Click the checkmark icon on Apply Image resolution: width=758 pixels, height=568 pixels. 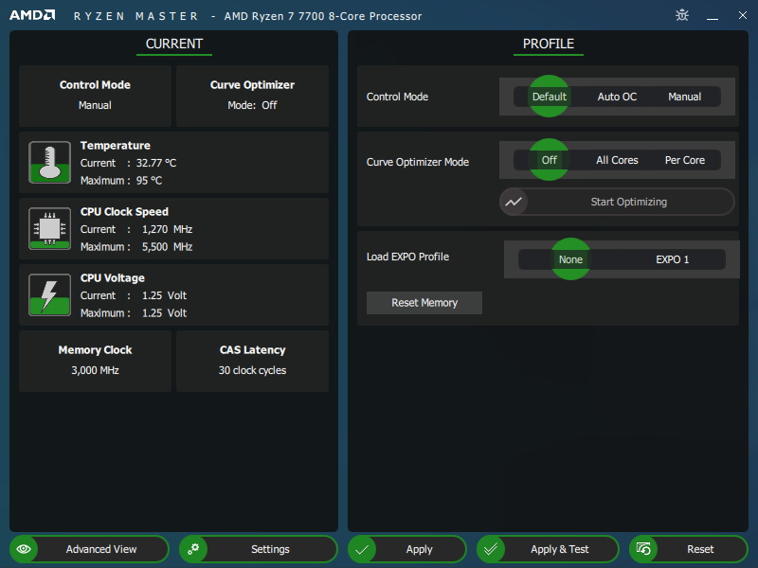[x=362, y=549]
